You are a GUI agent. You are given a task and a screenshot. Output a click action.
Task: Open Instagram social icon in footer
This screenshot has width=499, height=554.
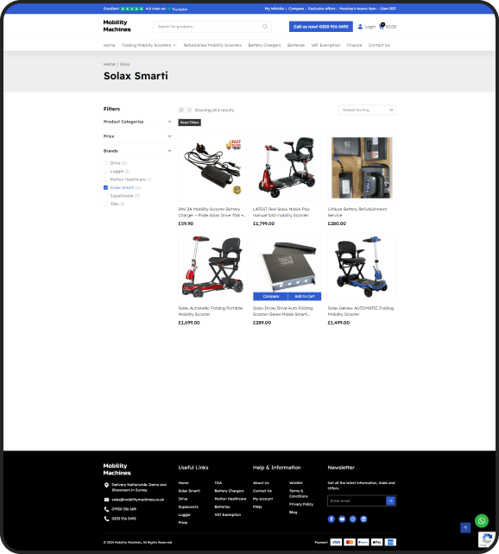[353, 519]
